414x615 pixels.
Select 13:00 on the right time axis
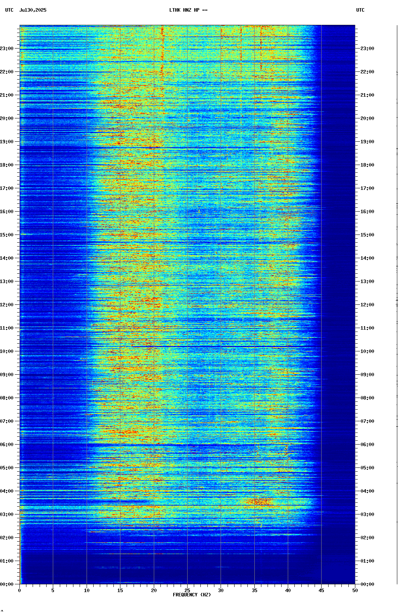[367, 281]
